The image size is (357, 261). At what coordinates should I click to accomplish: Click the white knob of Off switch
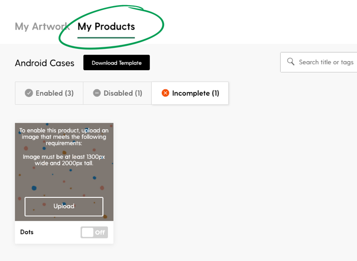[88, 233]
